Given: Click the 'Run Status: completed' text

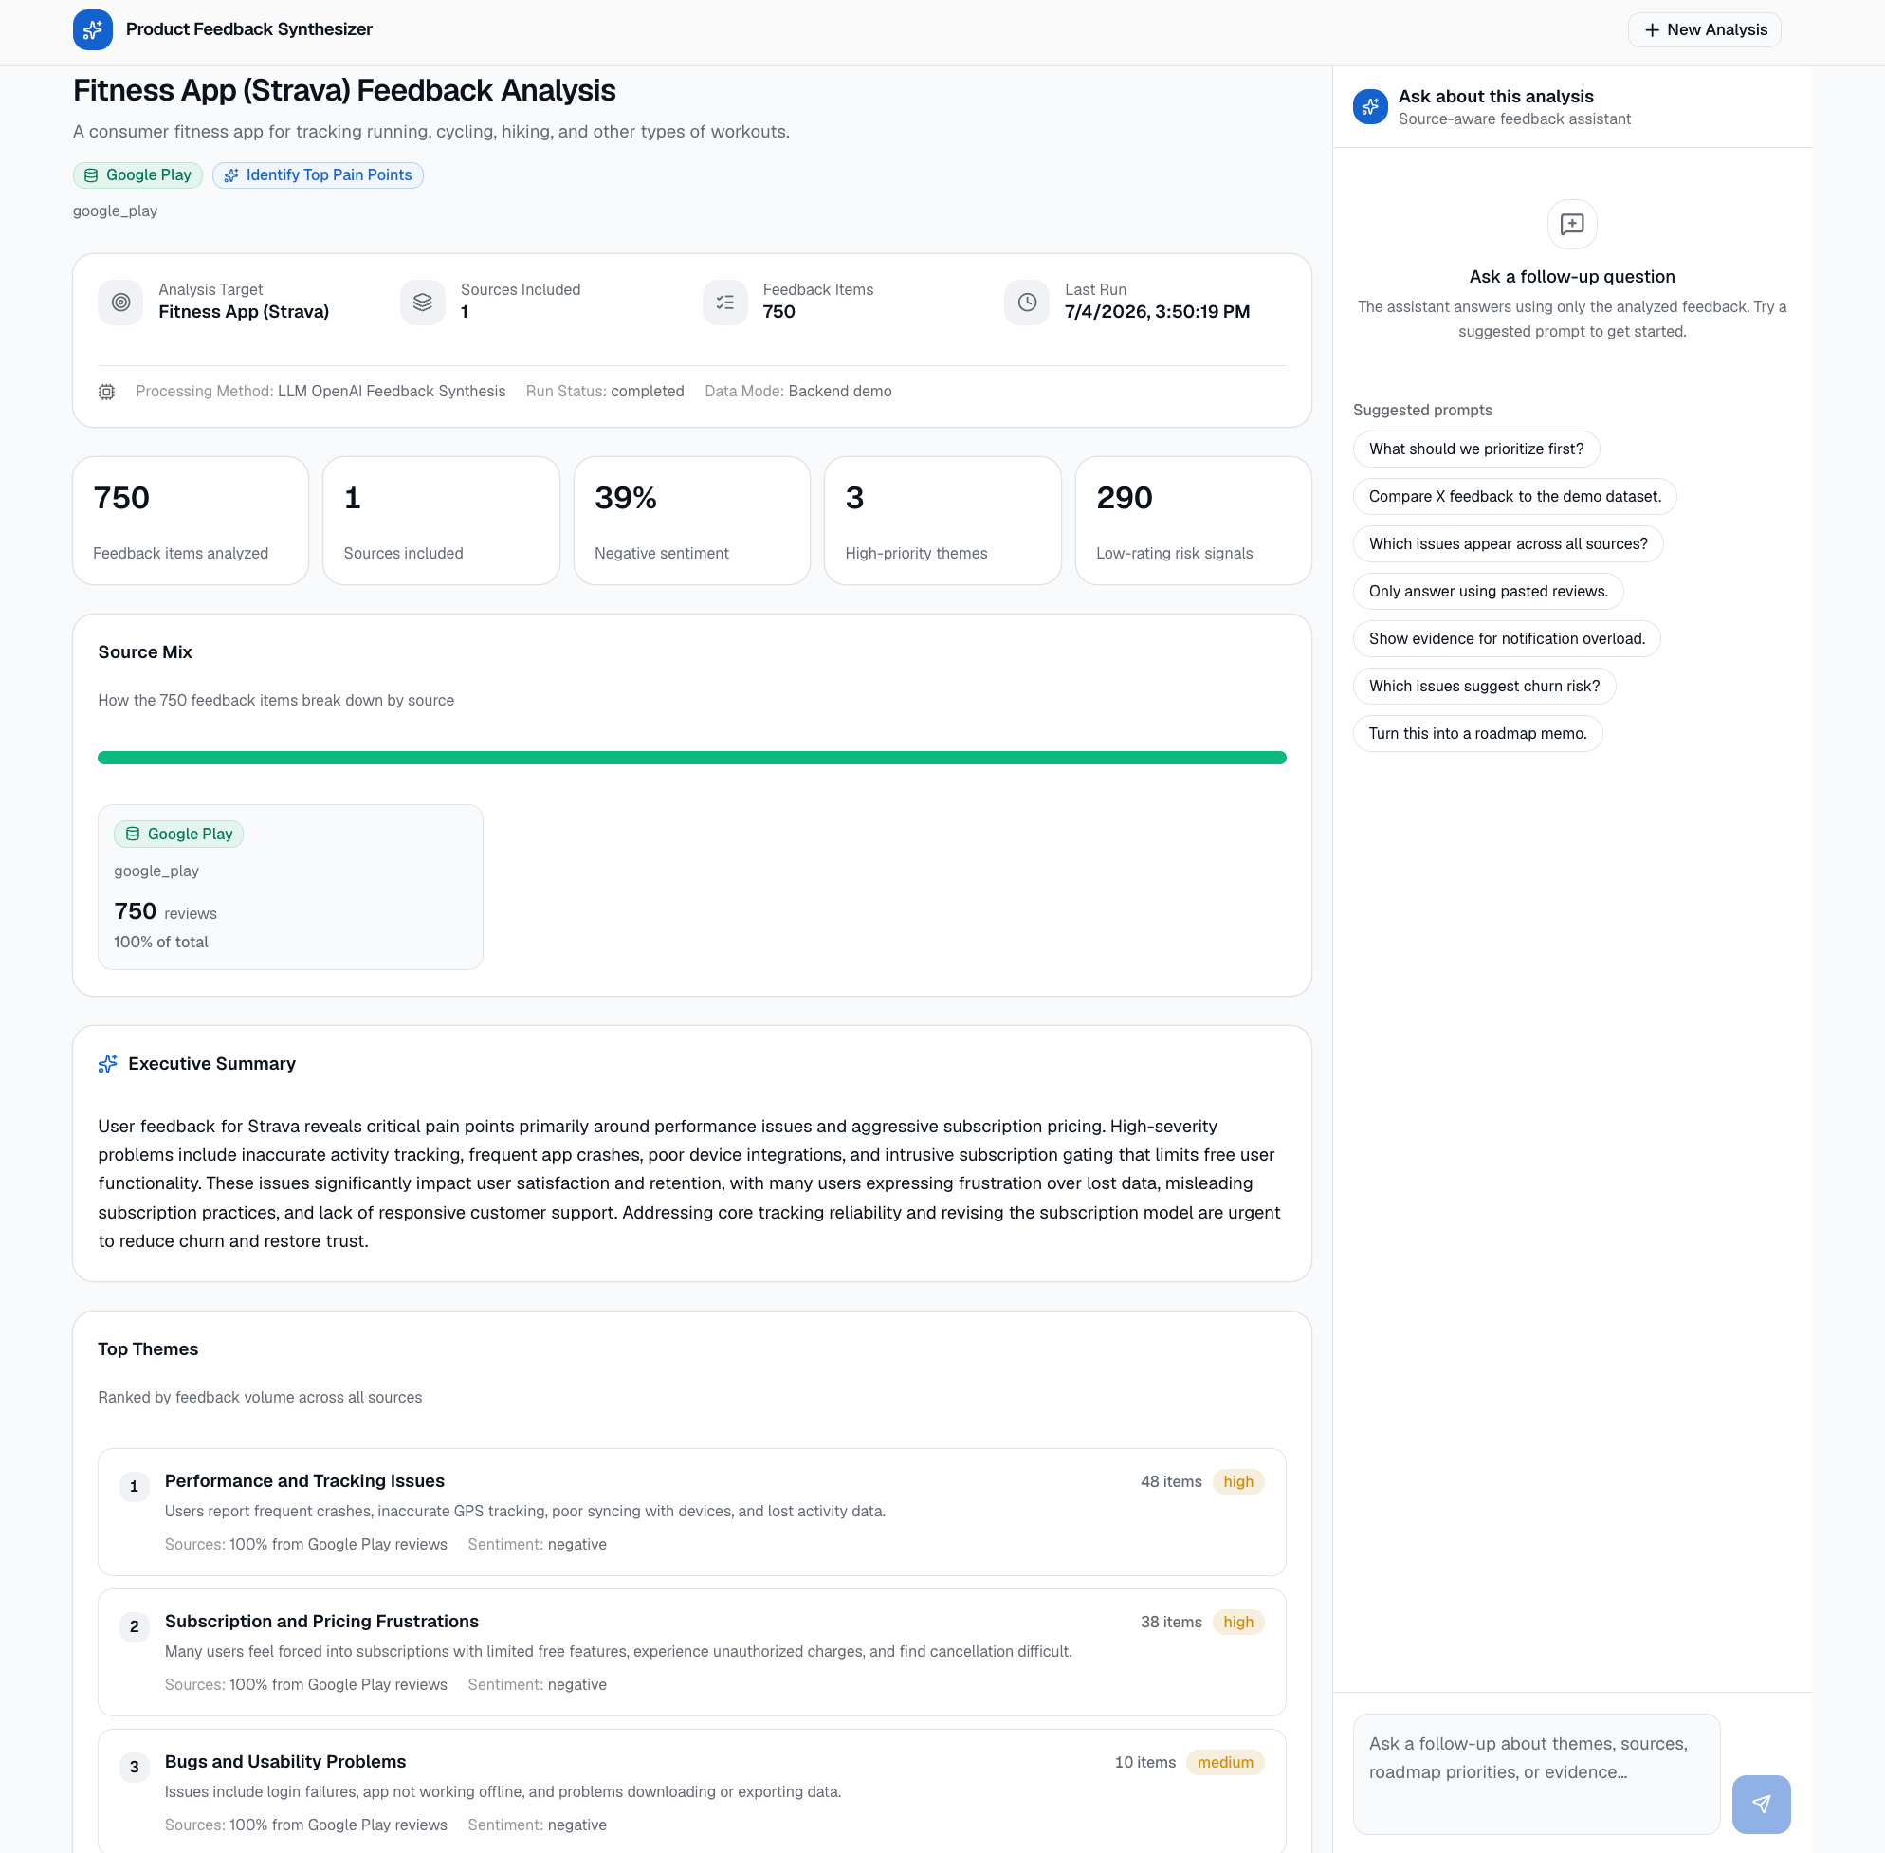Looking at the screenshot, I should 604,392.
